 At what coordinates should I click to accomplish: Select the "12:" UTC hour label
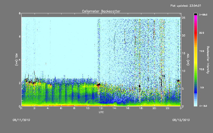101,108
